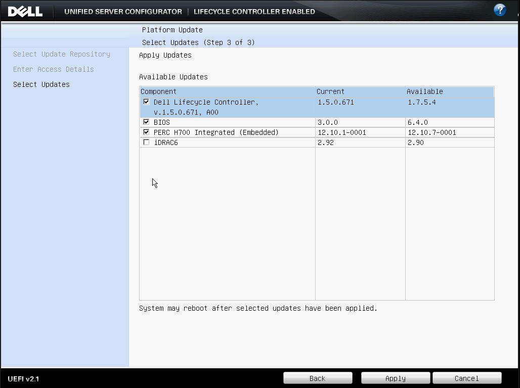Click Select Updates (Step 3 of 3) heading
This screenshot has height=388, width=520.
coord(198,42)
